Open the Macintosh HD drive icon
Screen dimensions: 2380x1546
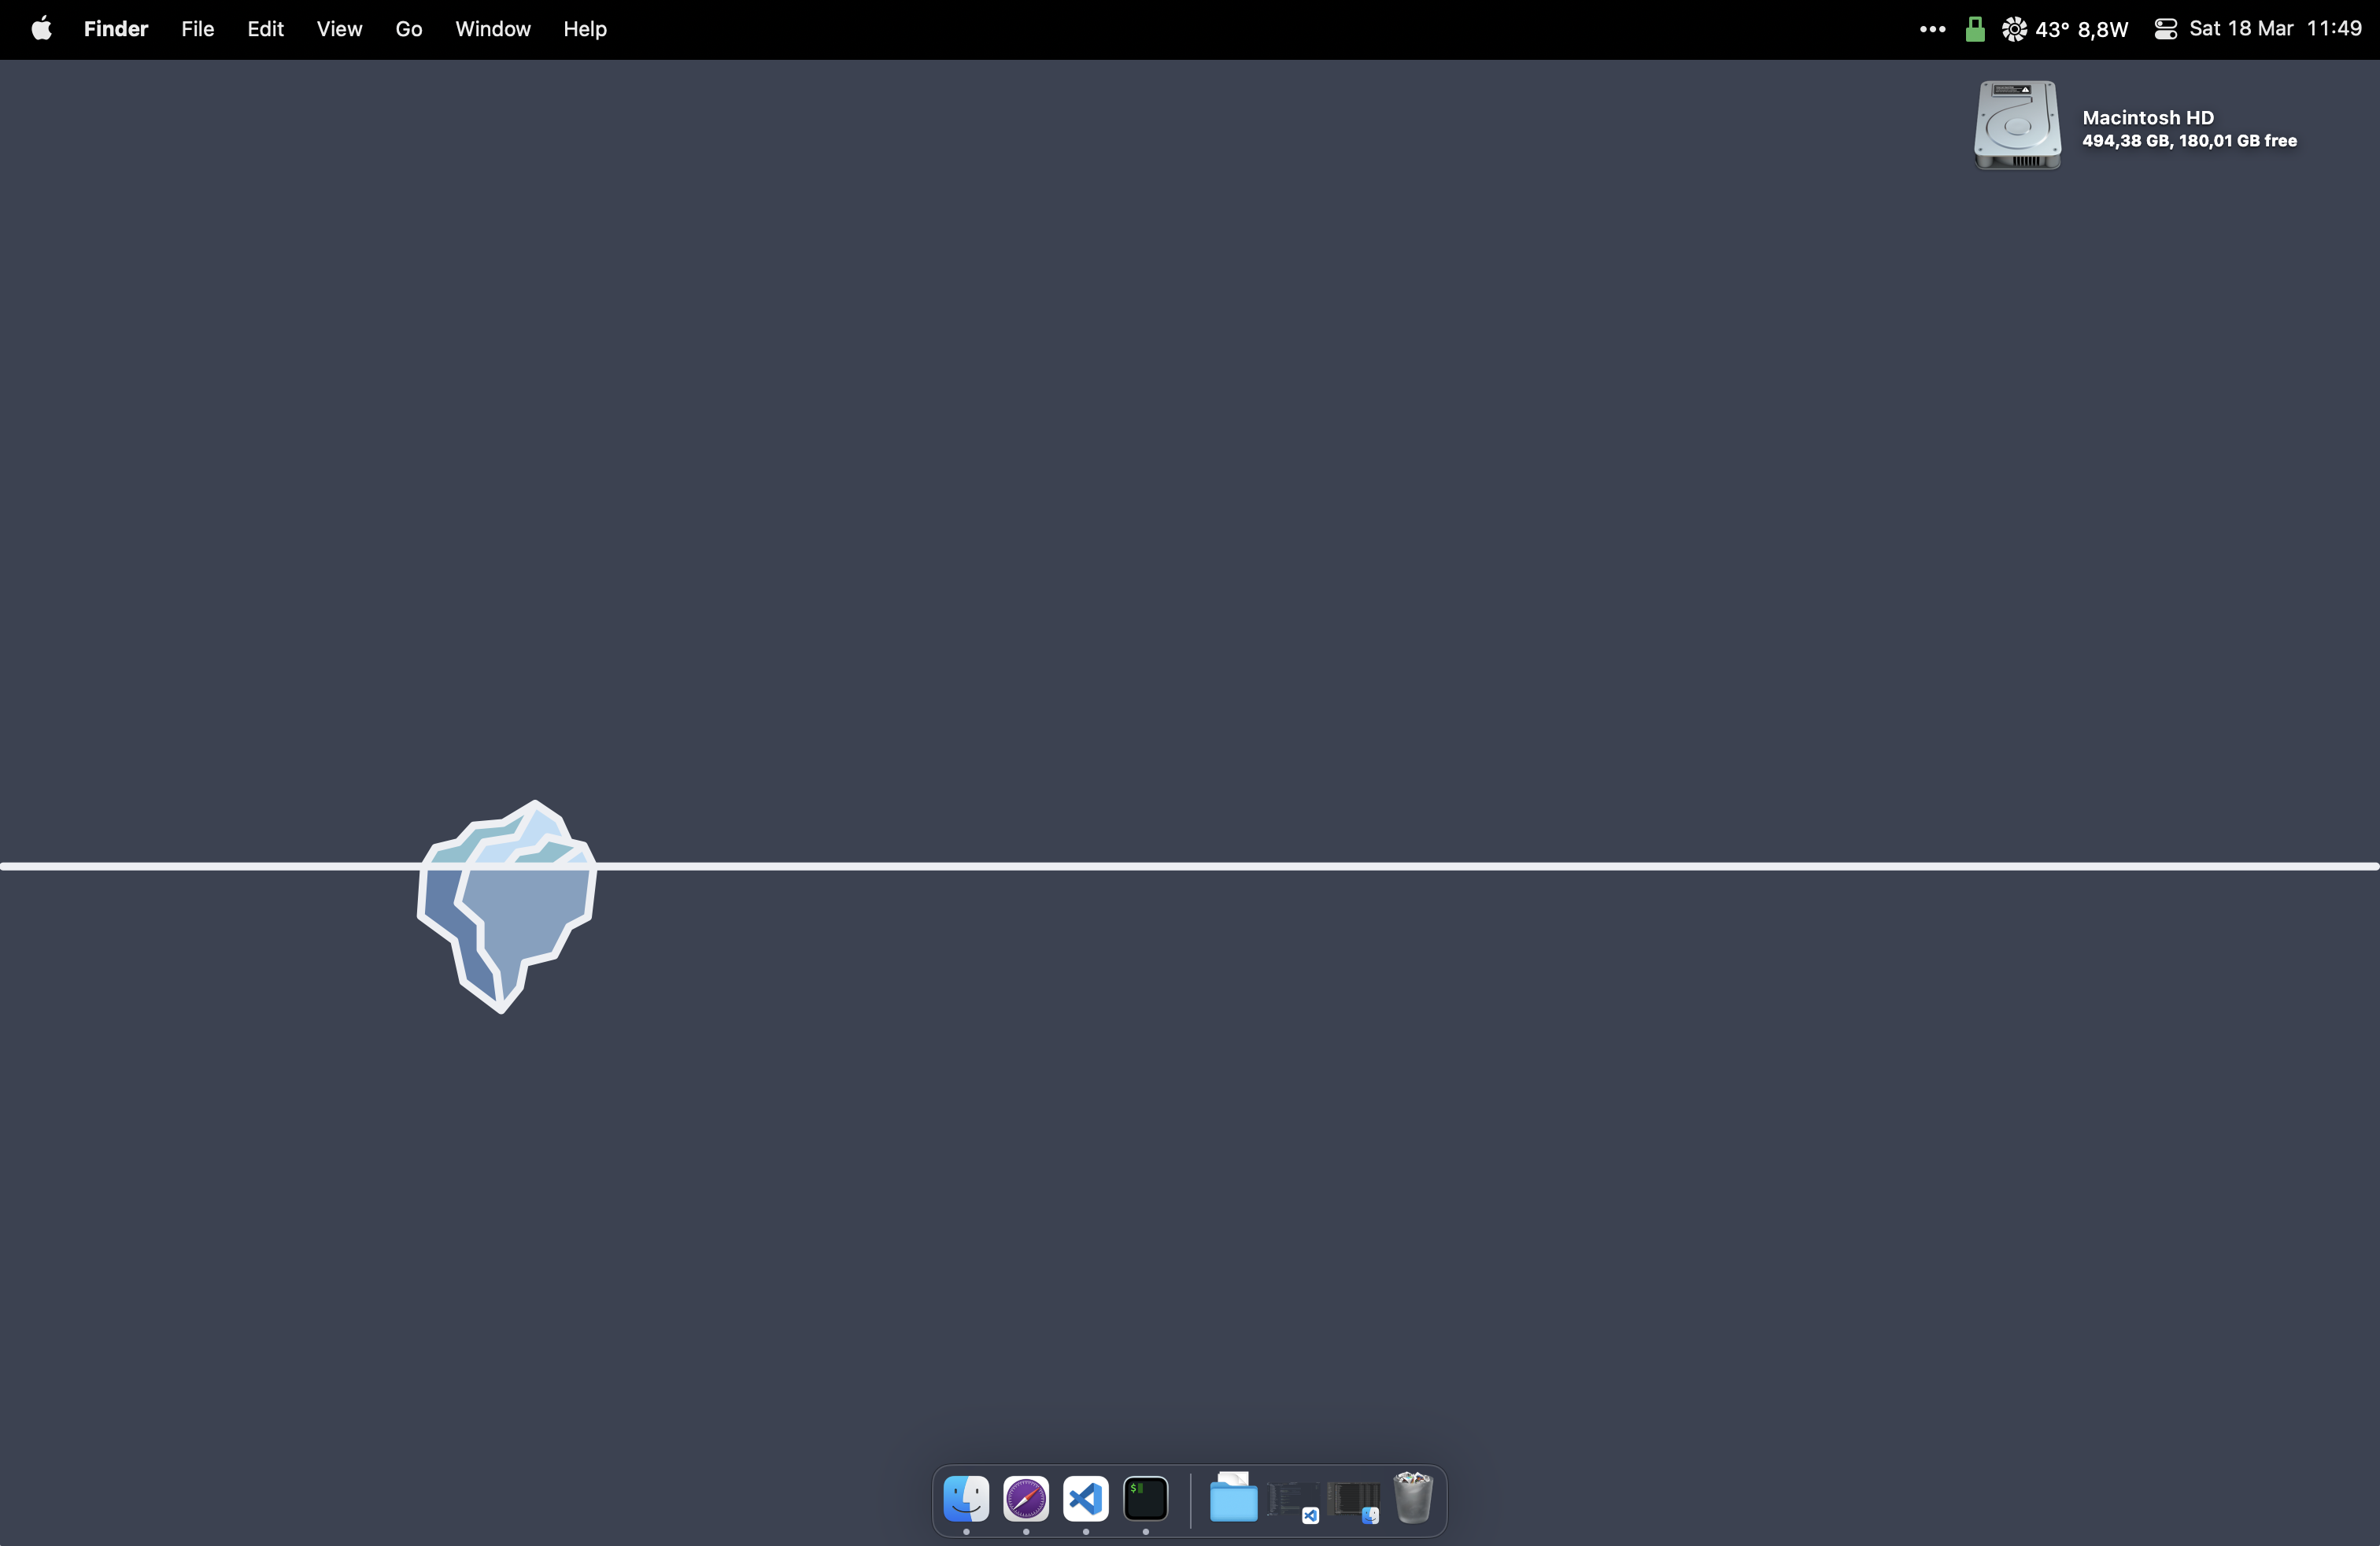(x=2017, y=125)
